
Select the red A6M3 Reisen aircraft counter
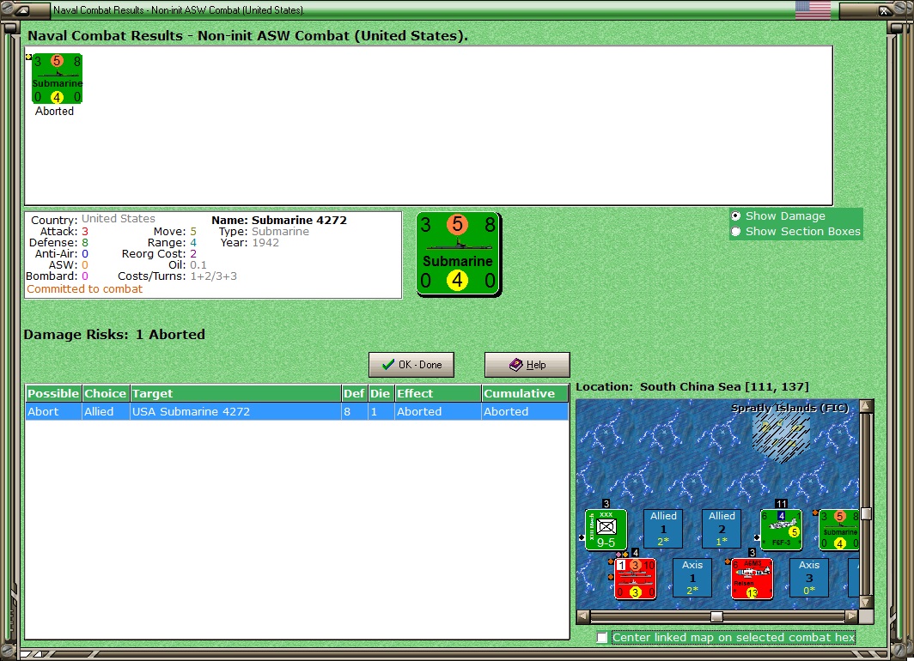(752, 579)
